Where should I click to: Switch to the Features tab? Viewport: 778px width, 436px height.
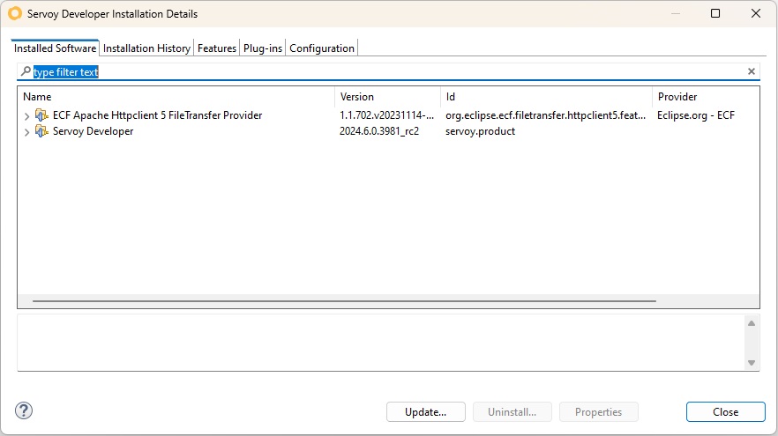217,48
